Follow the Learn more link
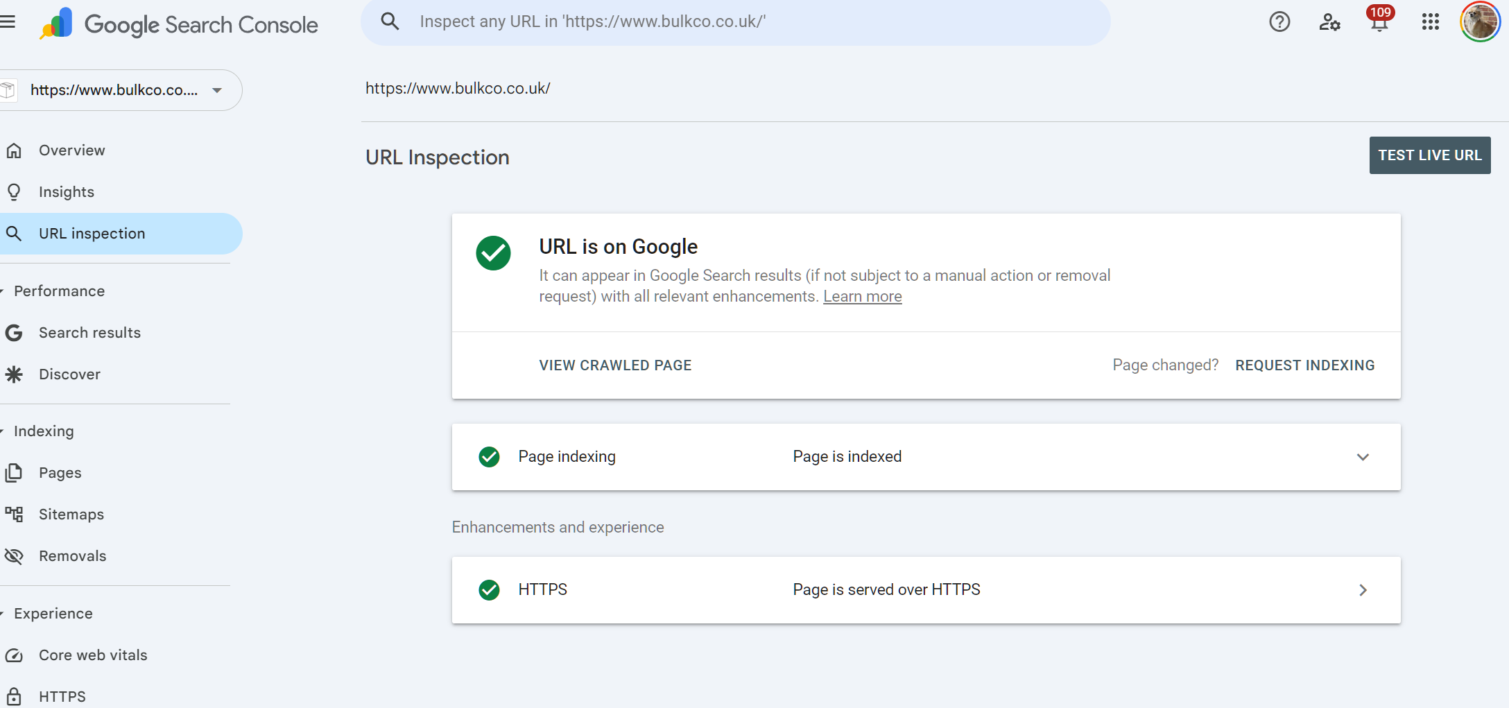Image resolution: width=1509 pixels, height=708 pixels. [x=862, y=297]
